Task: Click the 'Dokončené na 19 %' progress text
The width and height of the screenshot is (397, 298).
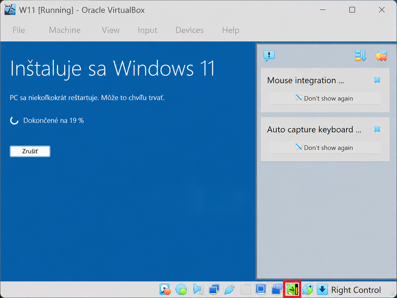Action: point(53,120)
